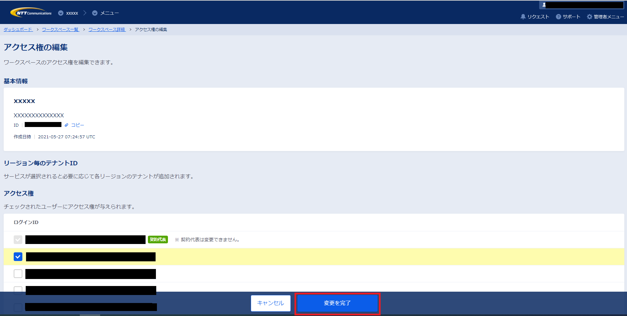This screenshot has width=627, height=316.
Task: Click the ログインID column header
Action: click(26, 222)
